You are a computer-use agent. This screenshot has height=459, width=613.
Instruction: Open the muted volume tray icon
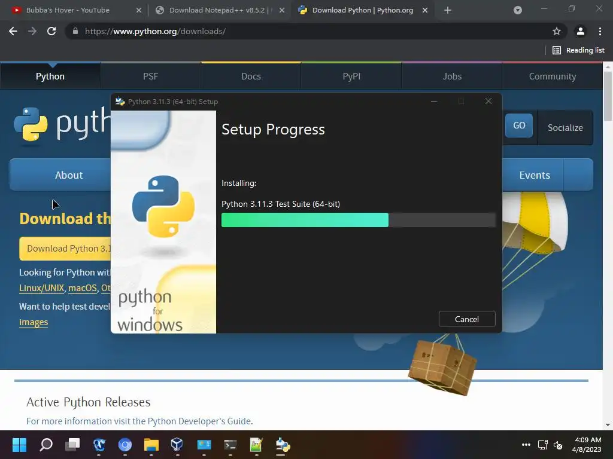click(x=558, y=445)
